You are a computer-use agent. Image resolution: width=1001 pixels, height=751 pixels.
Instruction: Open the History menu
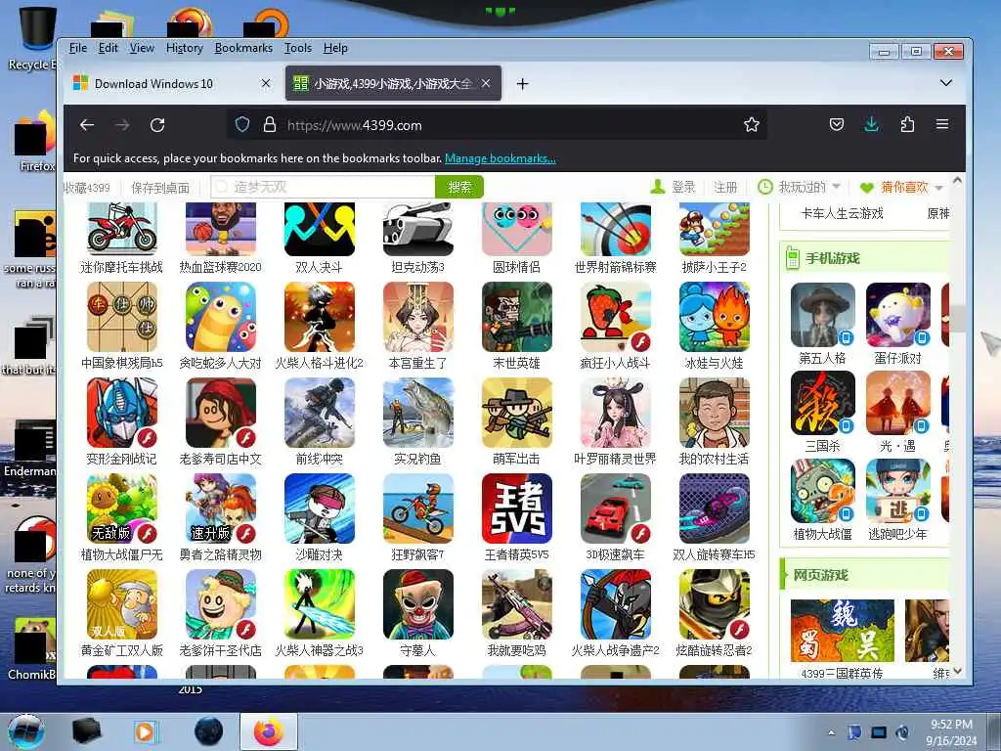pos(185,48)
